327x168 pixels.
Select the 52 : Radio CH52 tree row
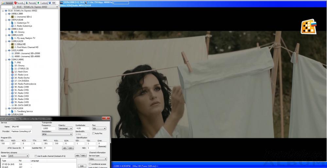click(22, 93)
